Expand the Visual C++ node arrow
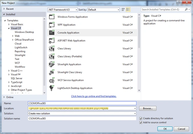 click(x=9, y=71)
